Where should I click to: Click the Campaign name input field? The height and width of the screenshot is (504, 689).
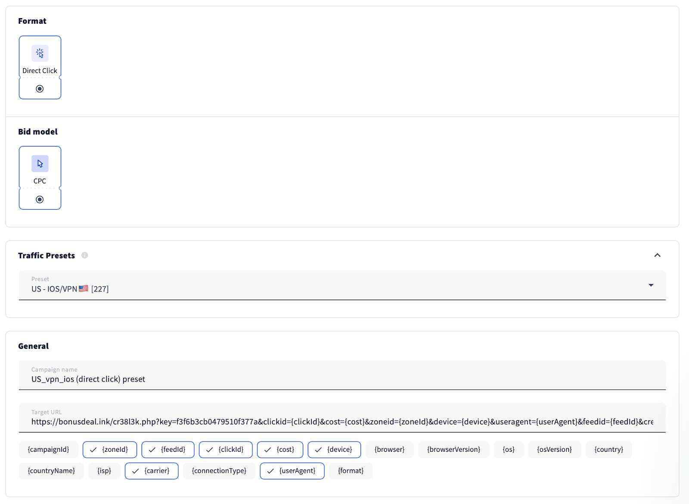tap(342, 379)
